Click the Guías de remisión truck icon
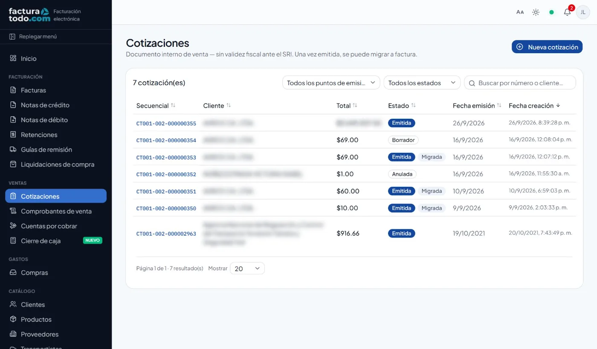 tap(13, 149)
